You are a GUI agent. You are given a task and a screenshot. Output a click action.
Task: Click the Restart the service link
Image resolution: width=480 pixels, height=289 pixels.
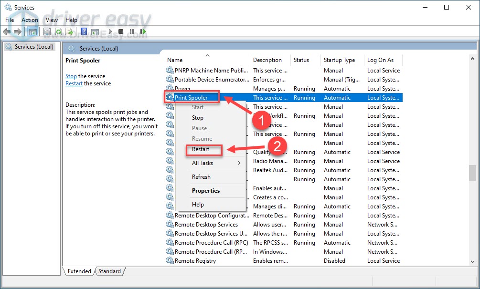(74, 83)
